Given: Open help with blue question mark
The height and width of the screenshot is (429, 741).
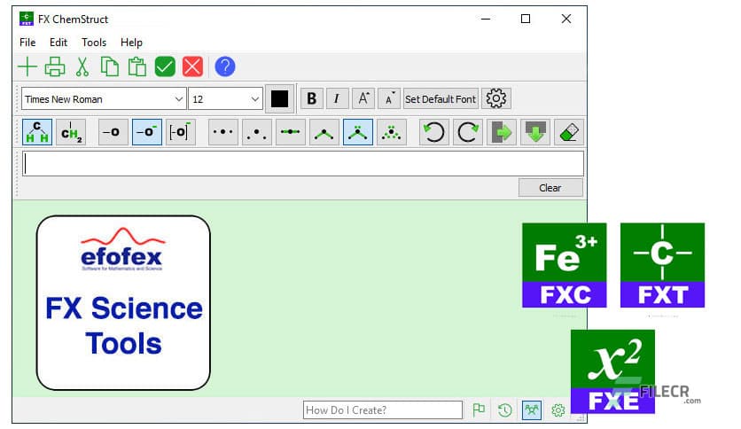Looking at the screenshot, I should pyautogui.click(x=225, y=66).
